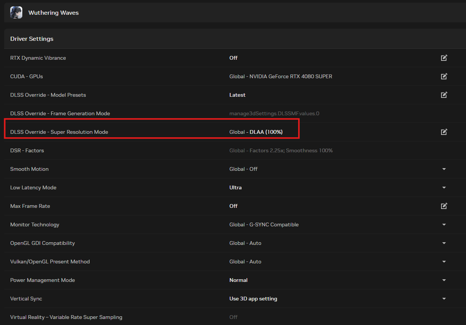Click the Latest value text
Viewport: 466px width, 325px height.
(x=237, y=95)
